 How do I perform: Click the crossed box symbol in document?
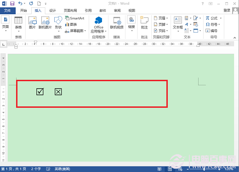[58, 92]
